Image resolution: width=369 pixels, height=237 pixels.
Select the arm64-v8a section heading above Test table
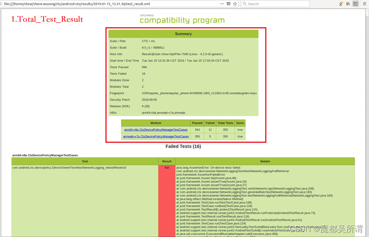pos(45,155)
